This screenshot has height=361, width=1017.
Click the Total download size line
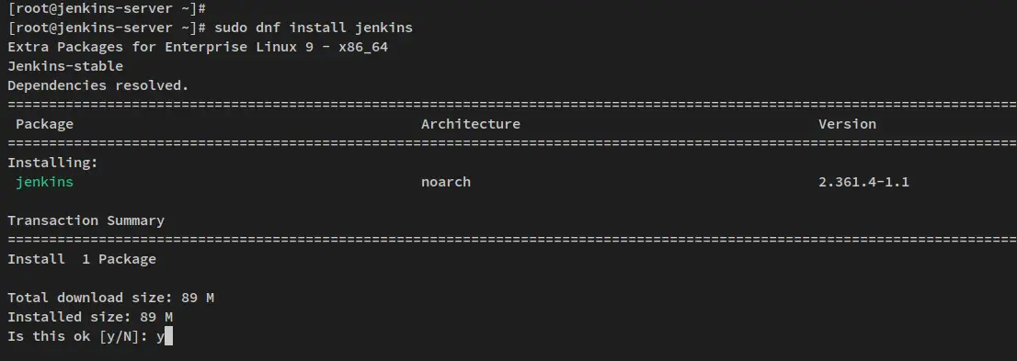[x=111, y=299]
